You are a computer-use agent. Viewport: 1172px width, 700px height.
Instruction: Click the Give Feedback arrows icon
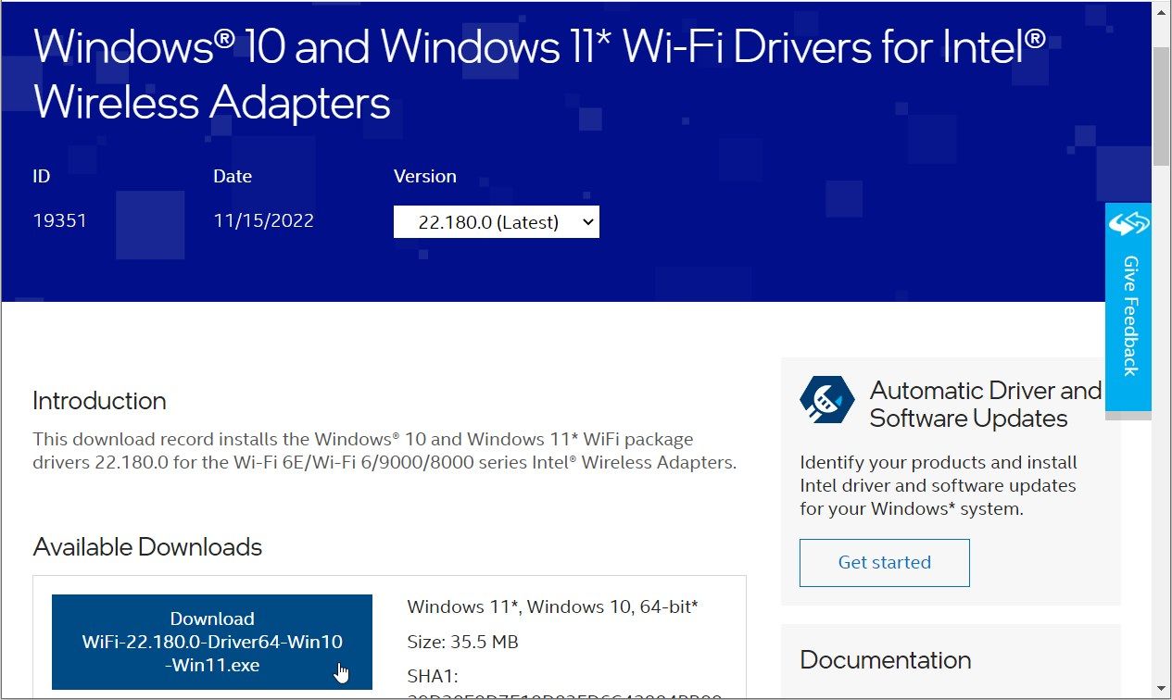(1128, 225)
